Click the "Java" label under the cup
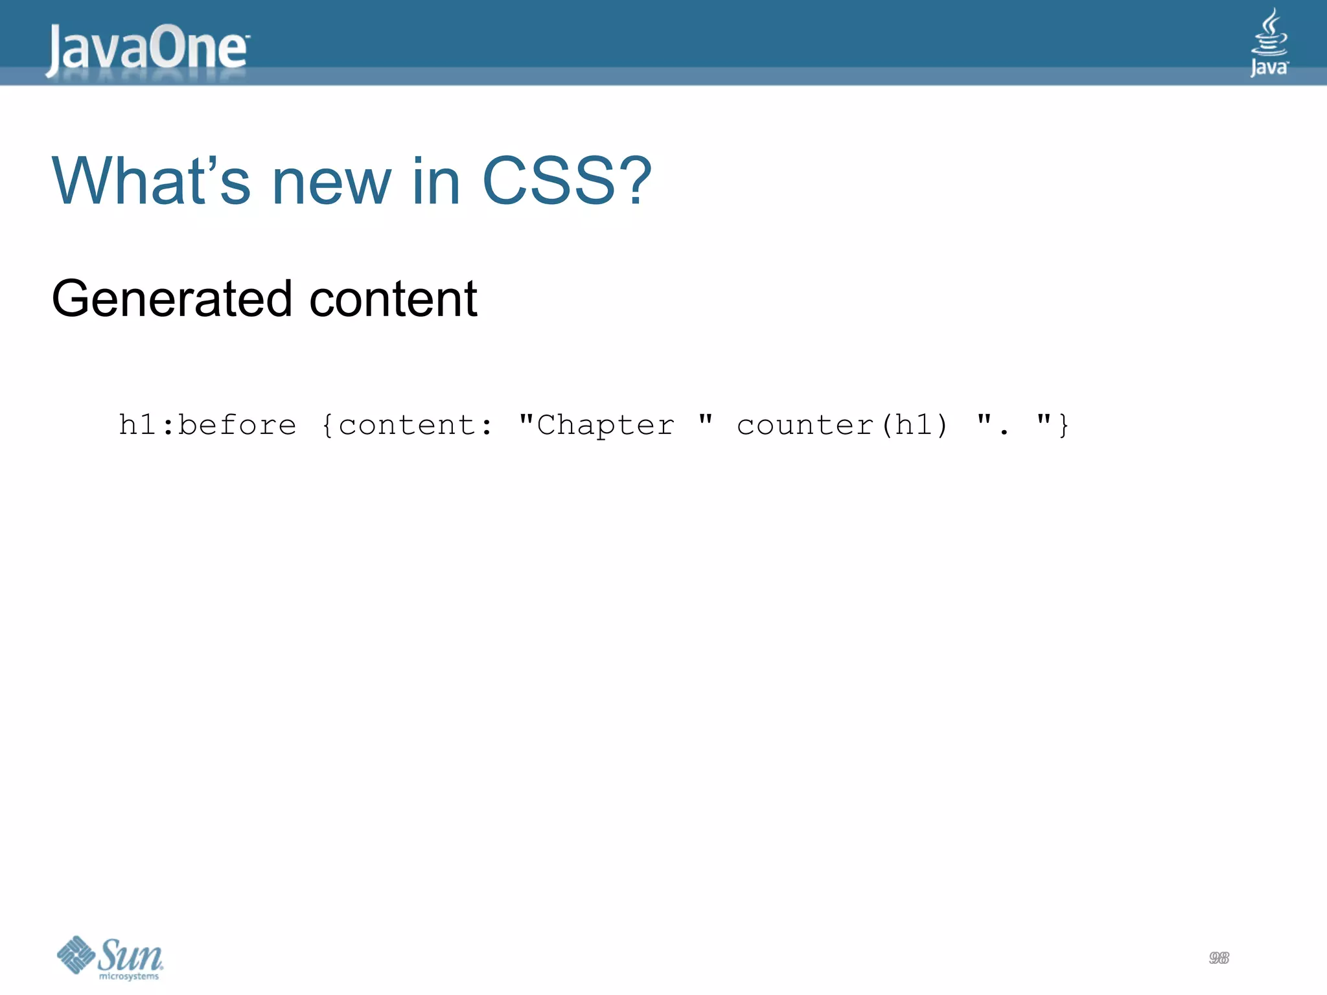The image size is (1327, 995). [1269, 67]
